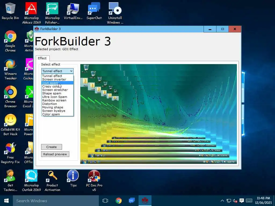Open Winaero Tweaker desktop icon
Viewport: 275px width, 206px height.
[x=10, y=69]
